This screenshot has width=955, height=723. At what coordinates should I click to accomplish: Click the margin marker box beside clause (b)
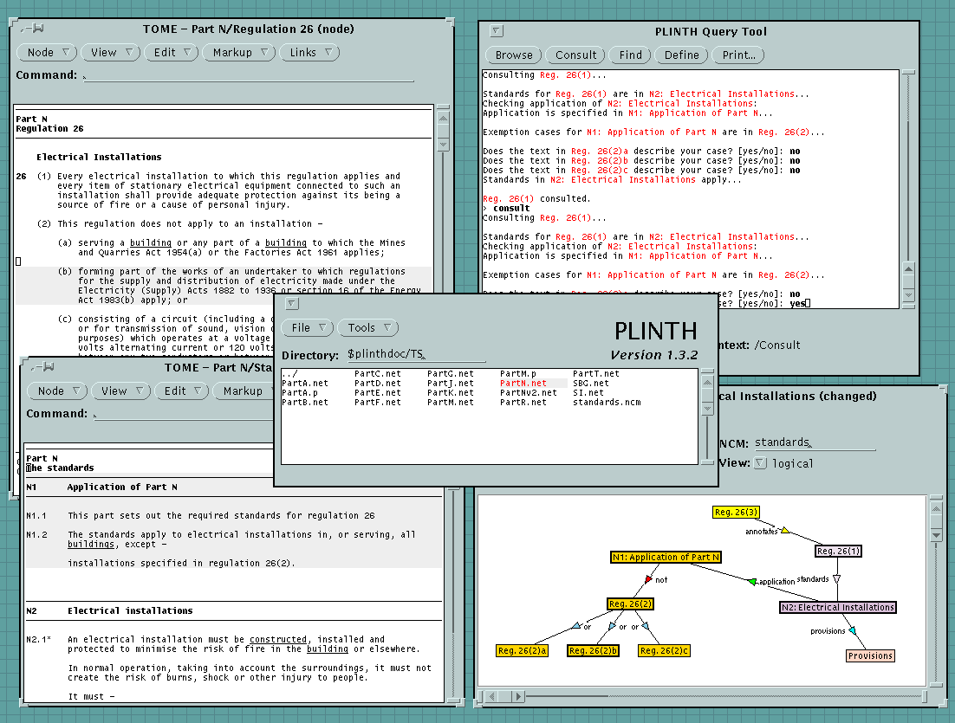click(x=18, y=261)
